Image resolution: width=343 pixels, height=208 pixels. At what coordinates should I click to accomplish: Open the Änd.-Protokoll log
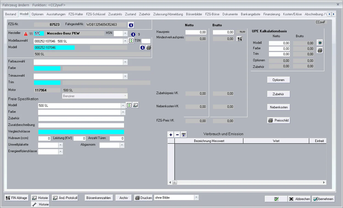pos(65,198)
